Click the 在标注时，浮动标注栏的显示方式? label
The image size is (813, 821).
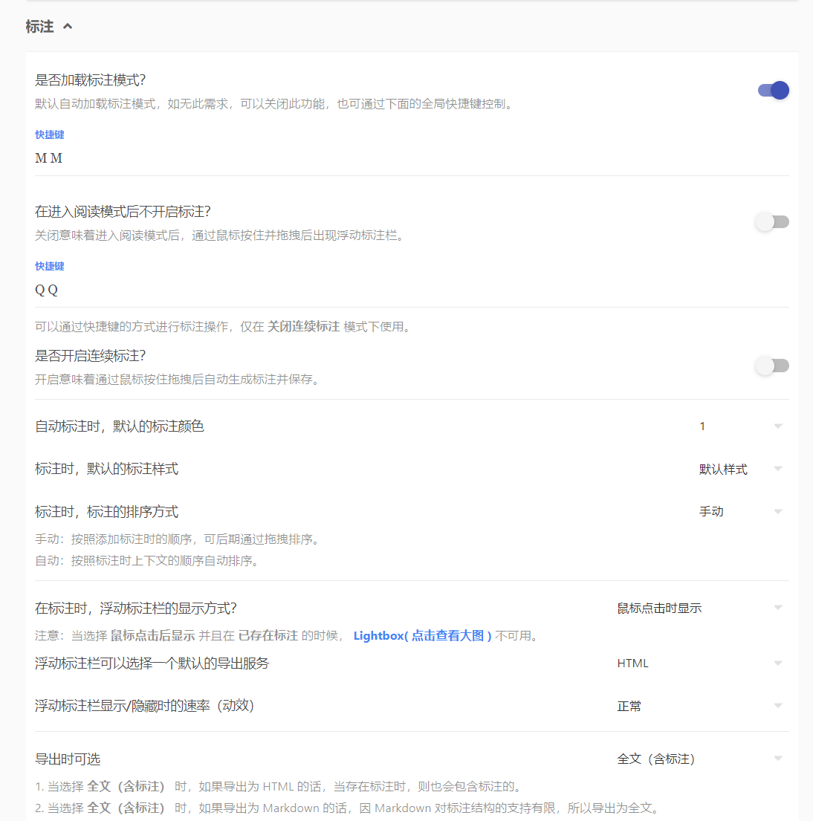pyautogui.click(x=136, y=609)
